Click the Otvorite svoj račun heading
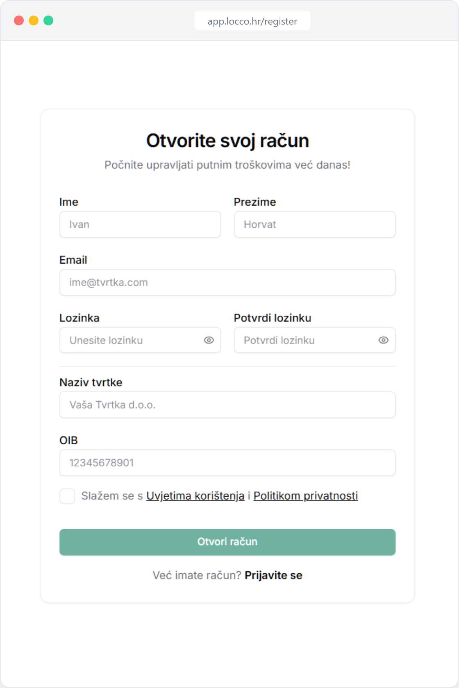This screenshot has width=459, height=688. pos(227,140)
